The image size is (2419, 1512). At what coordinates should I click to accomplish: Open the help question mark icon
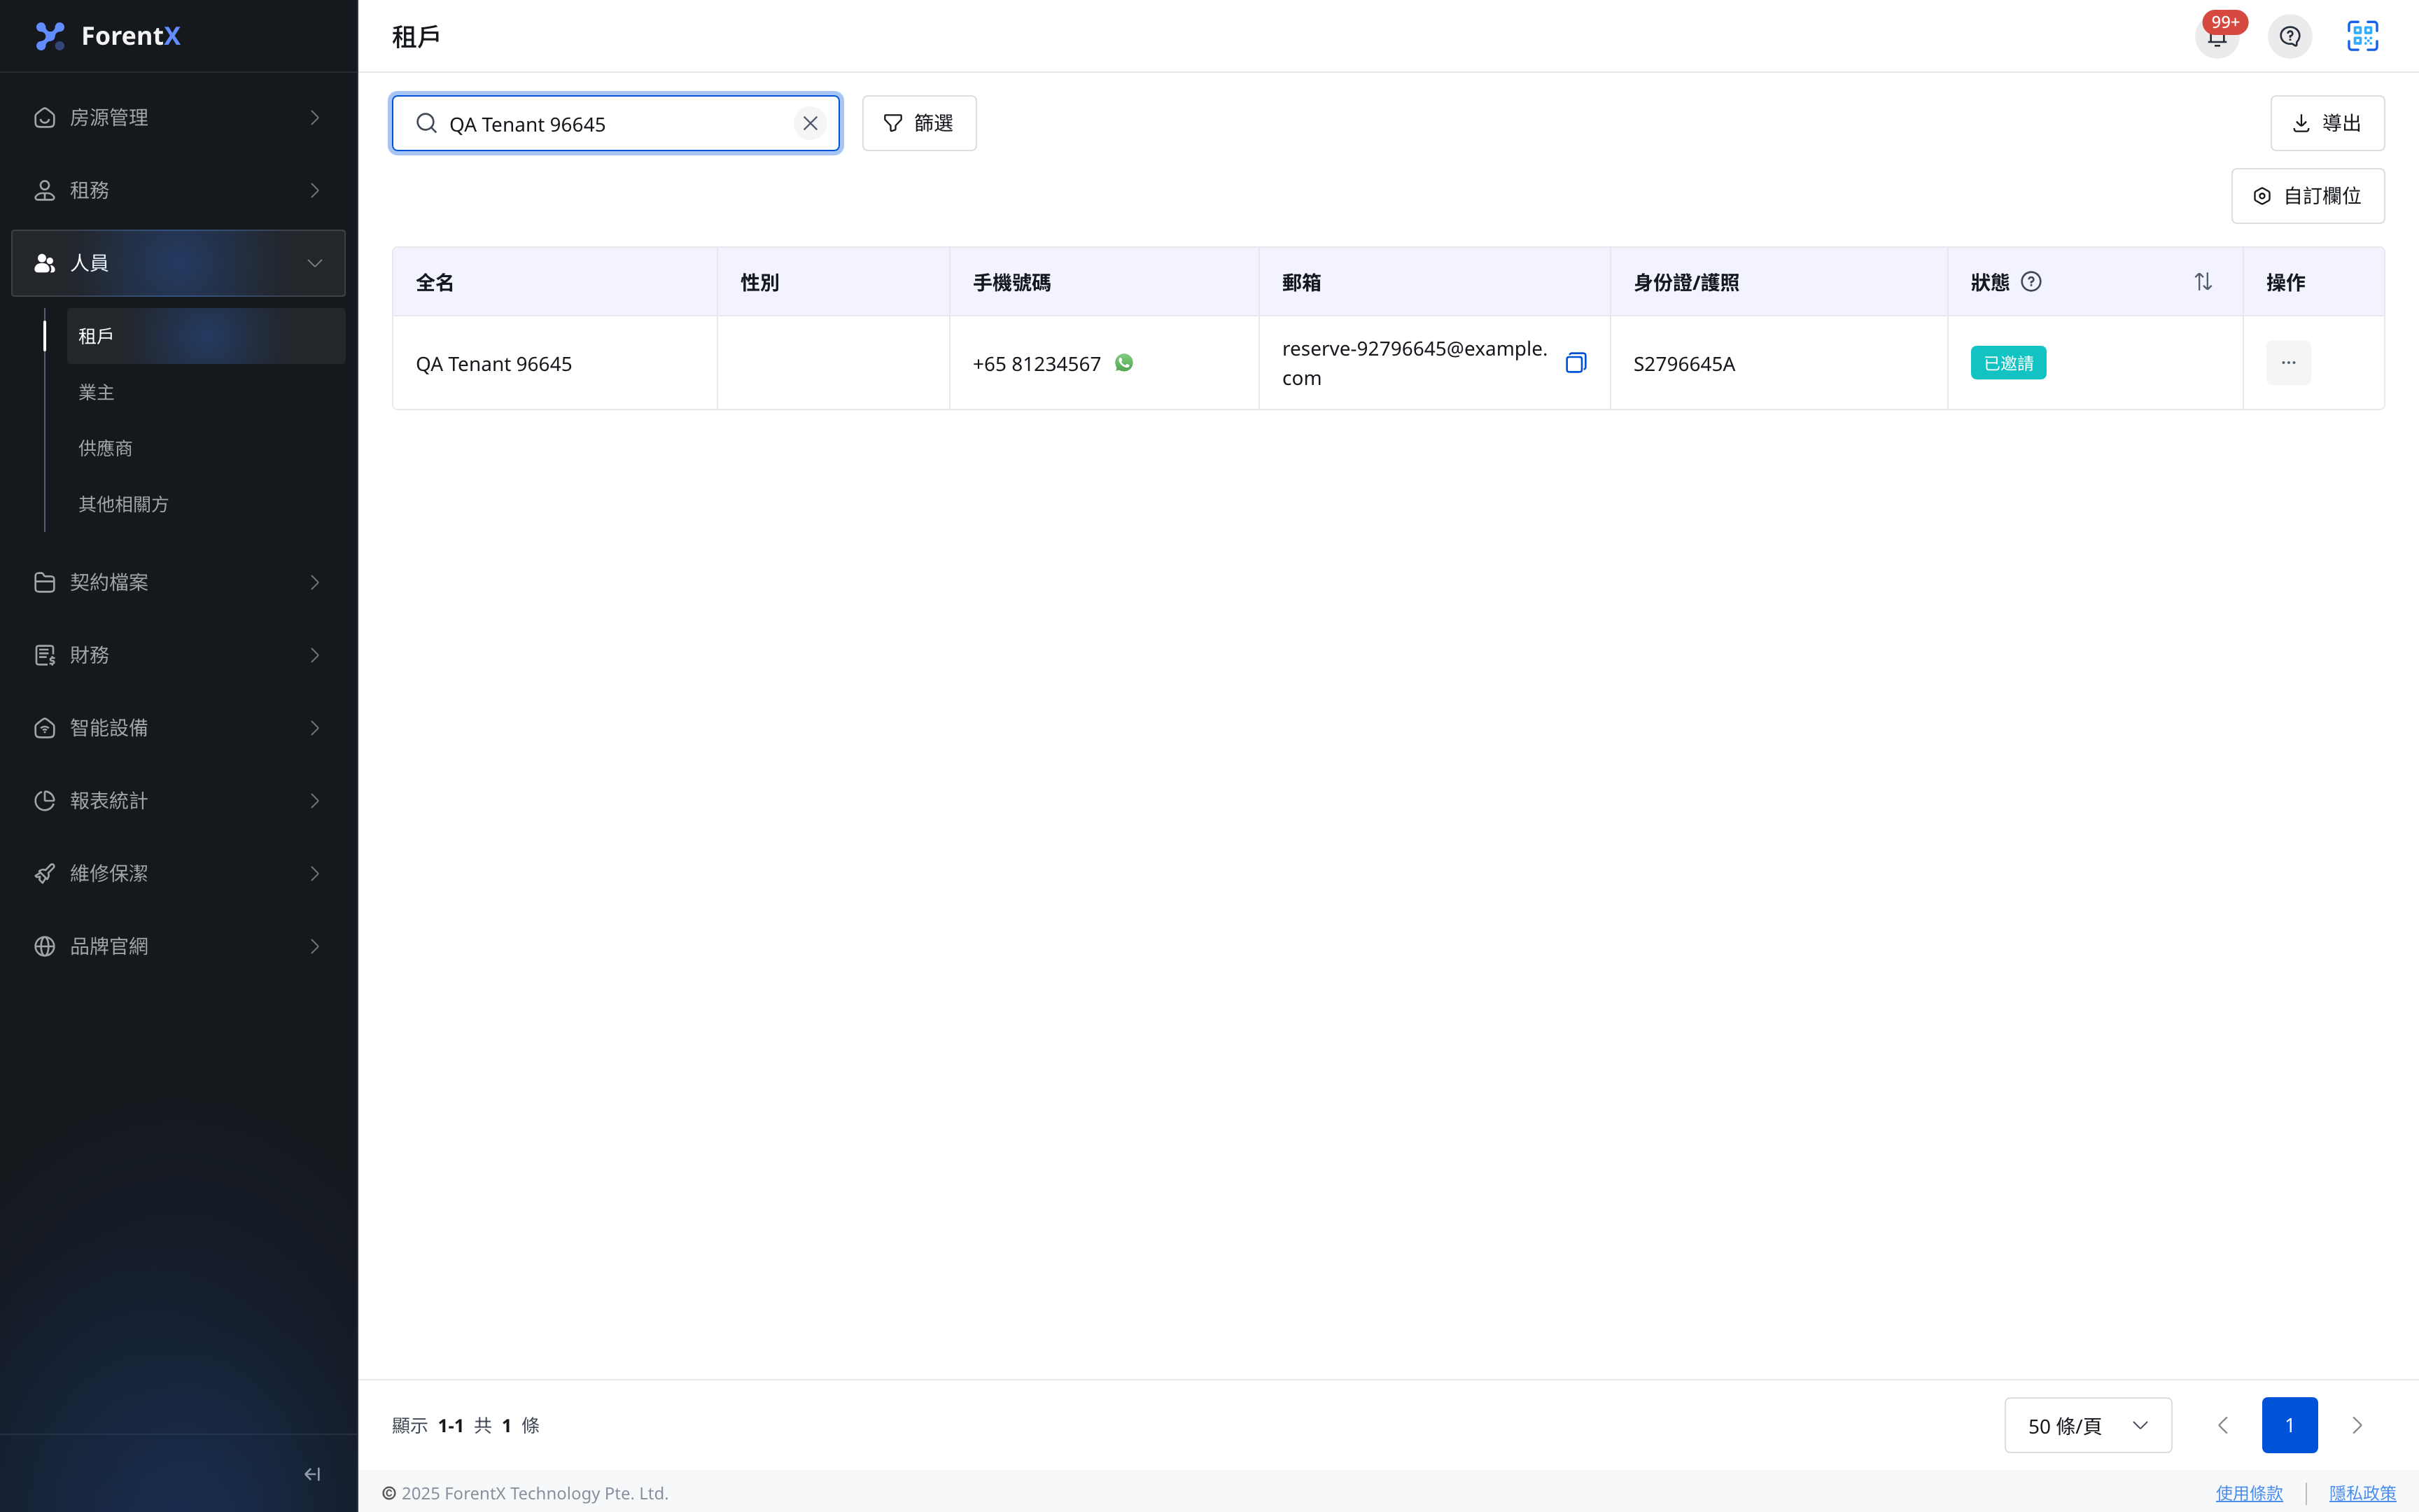[2289, 36]
